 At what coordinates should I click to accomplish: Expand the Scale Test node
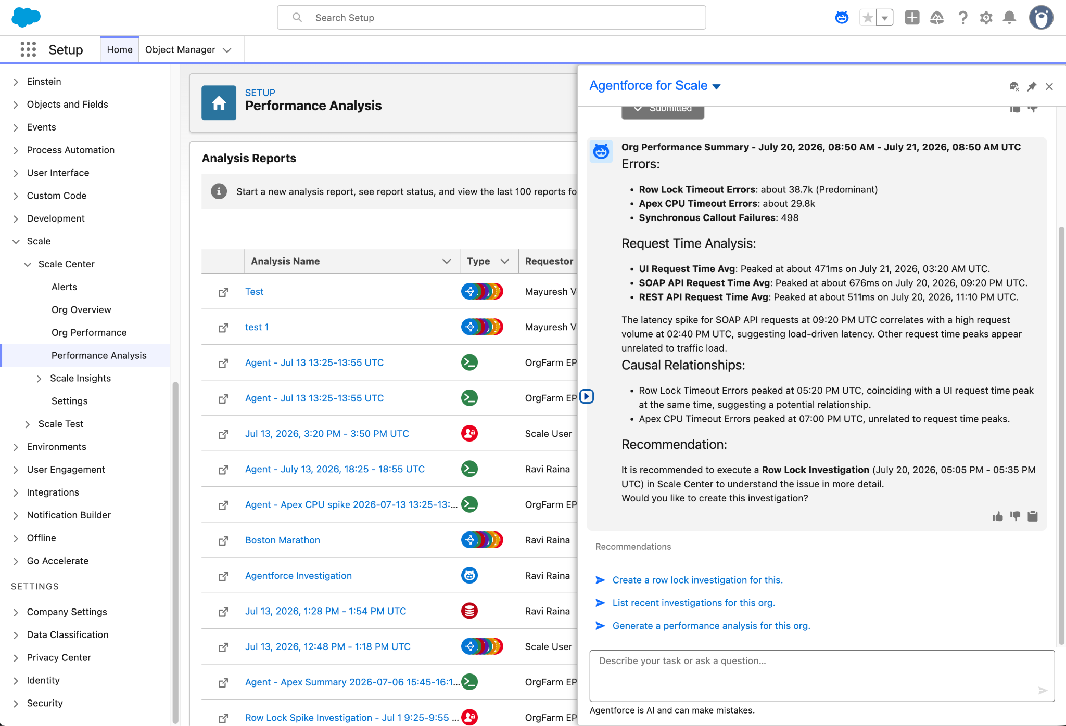[28, 424]
